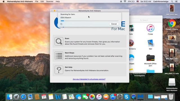Open Reminders in the Dock
The width and height of the screenshot is (180, 101).
pyautogui.click(x=64, y=97)
